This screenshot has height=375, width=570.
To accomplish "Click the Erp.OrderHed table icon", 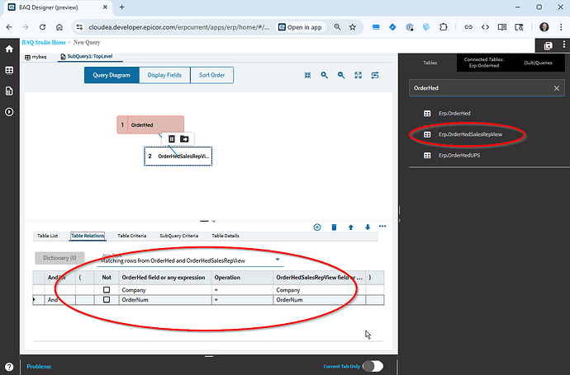I will coord(427,114).
